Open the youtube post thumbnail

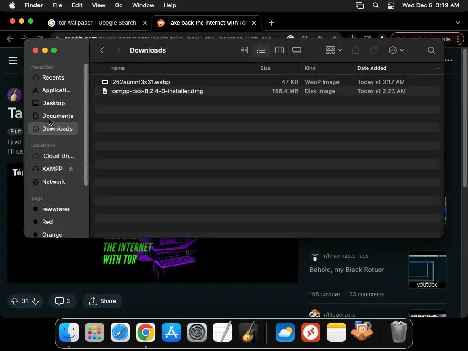(427, 270)
